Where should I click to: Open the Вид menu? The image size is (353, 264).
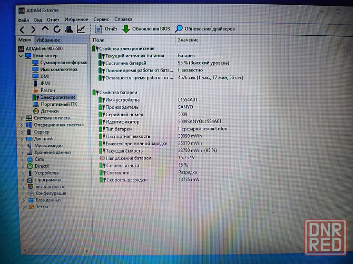(x=38, y=20)
